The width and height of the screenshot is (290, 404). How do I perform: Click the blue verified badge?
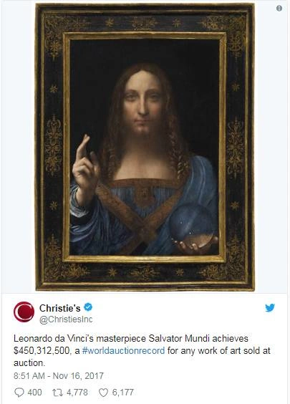point(88,307)
